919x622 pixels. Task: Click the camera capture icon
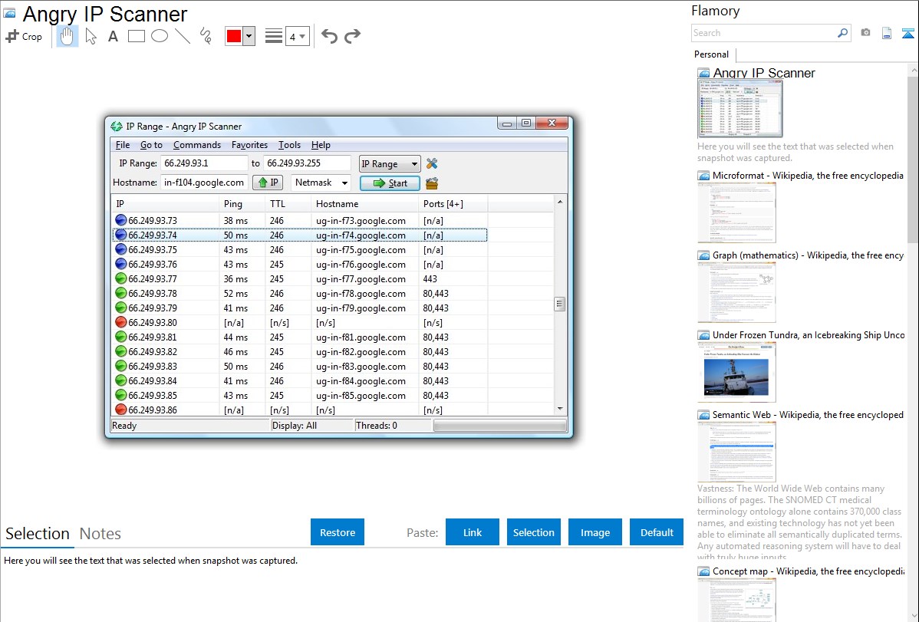pyautogui.click(x=865, y=33)
